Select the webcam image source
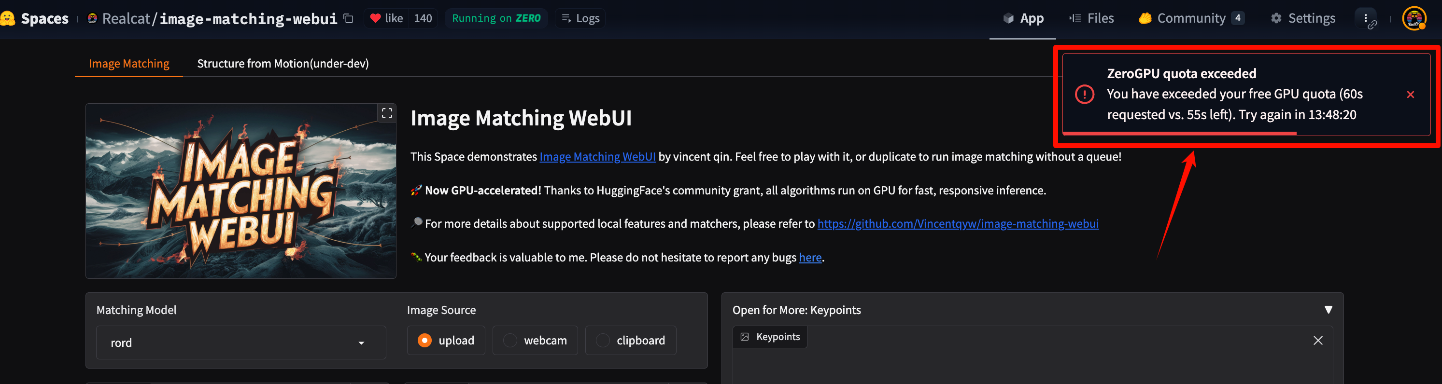This screenshot has width=1442, height=384. (x=535, y=341)
